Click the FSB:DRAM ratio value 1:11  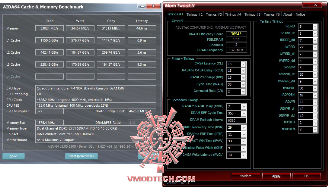point(236,39)
